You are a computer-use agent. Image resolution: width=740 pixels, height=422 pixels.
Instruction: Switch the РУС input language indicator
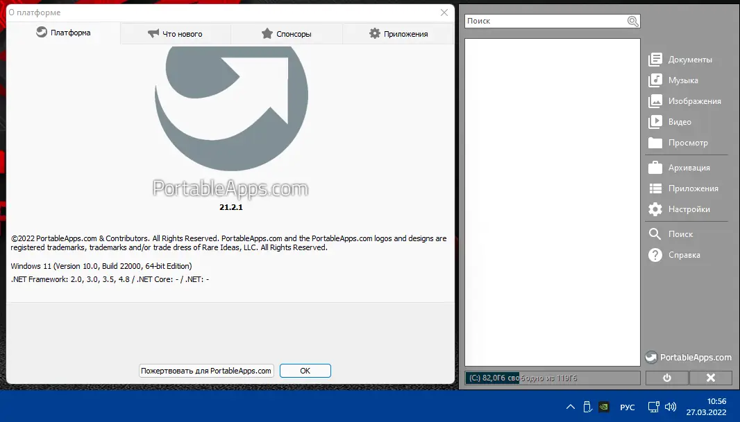[628, 407]
